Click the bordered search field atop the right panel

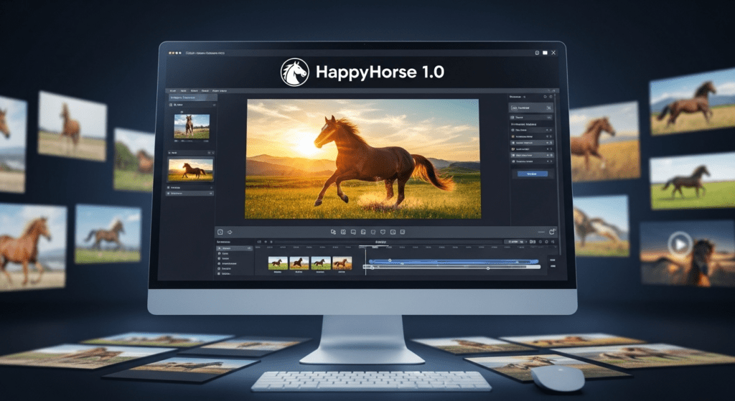531,108
